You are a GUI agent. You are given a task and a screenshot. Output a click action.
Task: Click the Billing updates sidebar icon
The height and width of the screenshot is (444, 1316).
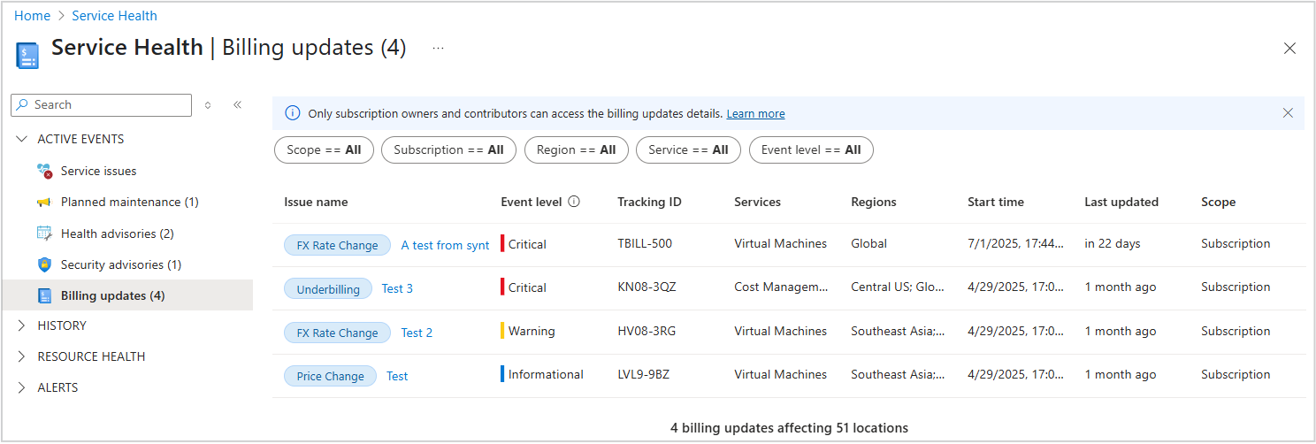pos(44,295)
